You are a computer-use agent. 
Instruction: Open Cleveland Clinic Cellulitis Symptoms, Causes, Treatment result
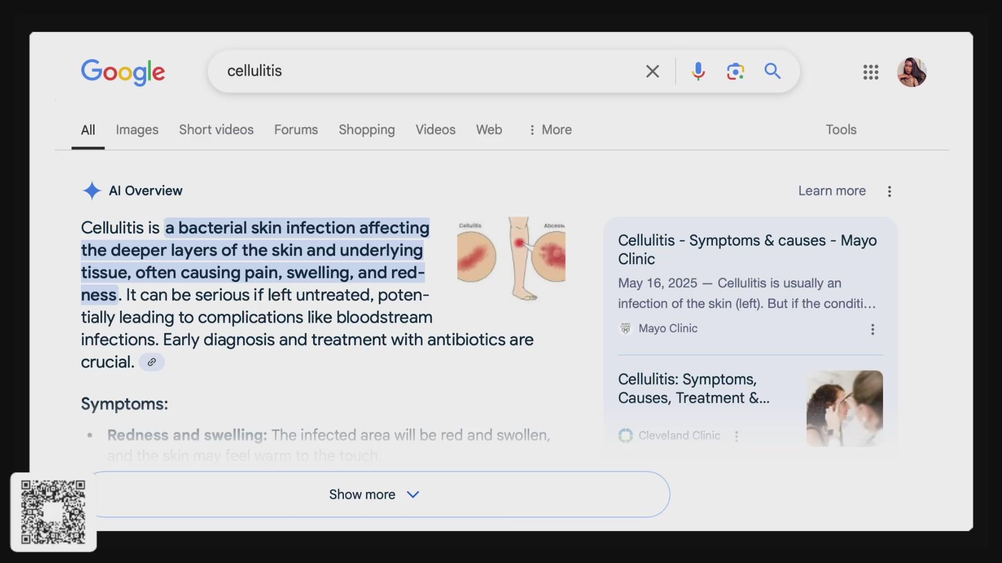pyautogui.click(x=694, y=388)
